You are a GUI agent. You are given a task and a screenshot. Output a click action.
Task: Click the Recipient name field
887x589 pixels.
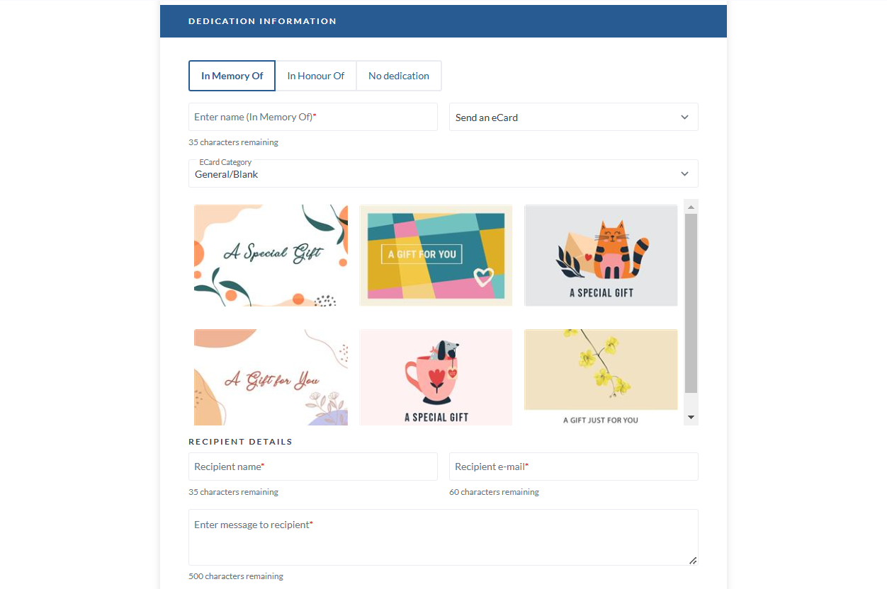[313, 467]
